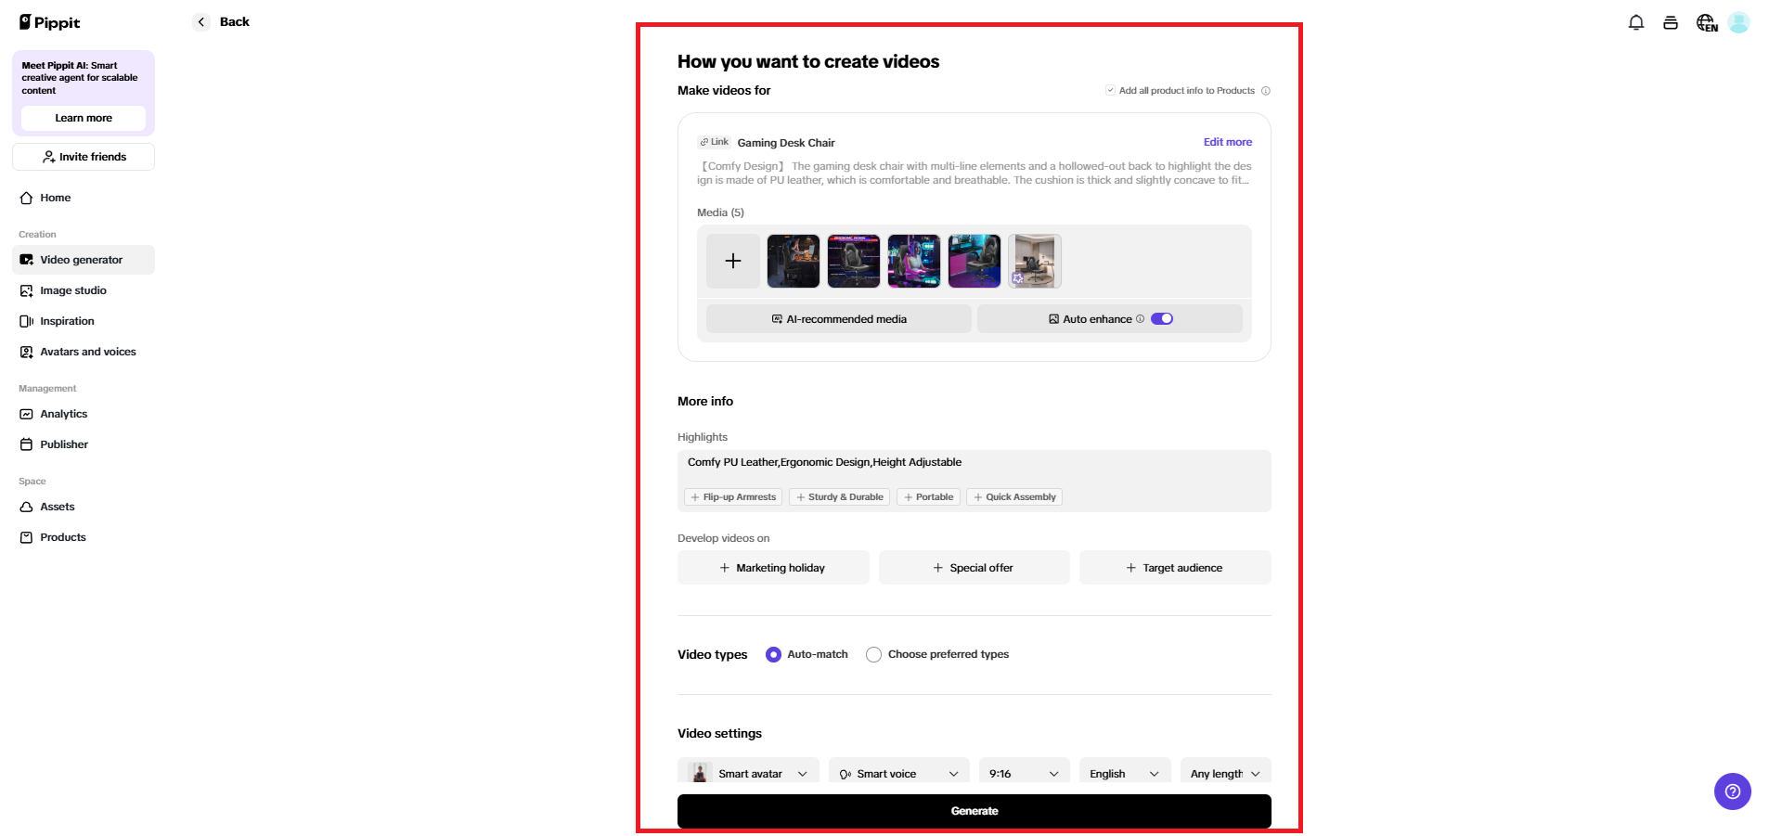This screenshot has height=836, width=1781.
Task: Open the Analytics section
Action: tap(62, 414)
